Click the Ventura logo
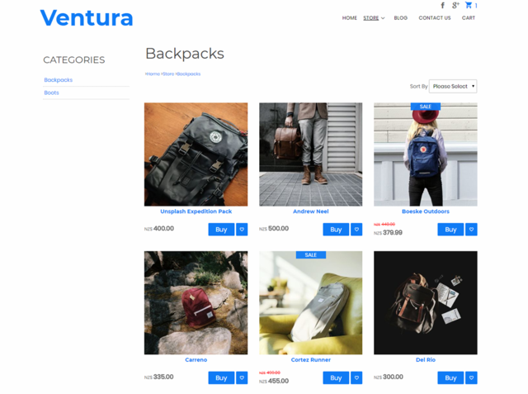The width and height of the screenshot is (528, 394). pos(87,18)
